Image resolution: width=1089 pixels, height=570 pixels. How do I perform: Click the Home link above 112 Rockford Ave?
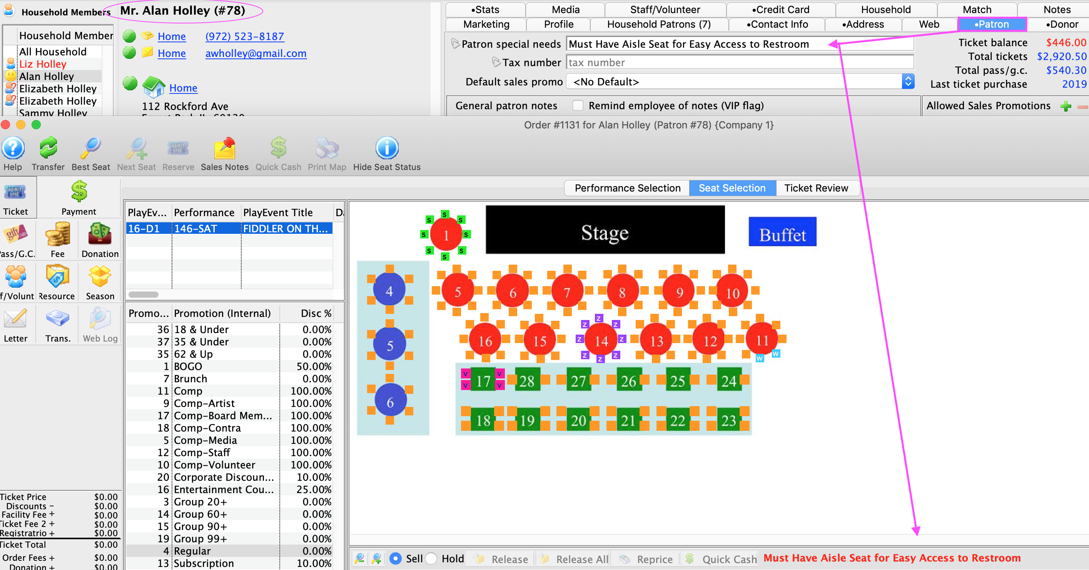[x=183, y=88]
